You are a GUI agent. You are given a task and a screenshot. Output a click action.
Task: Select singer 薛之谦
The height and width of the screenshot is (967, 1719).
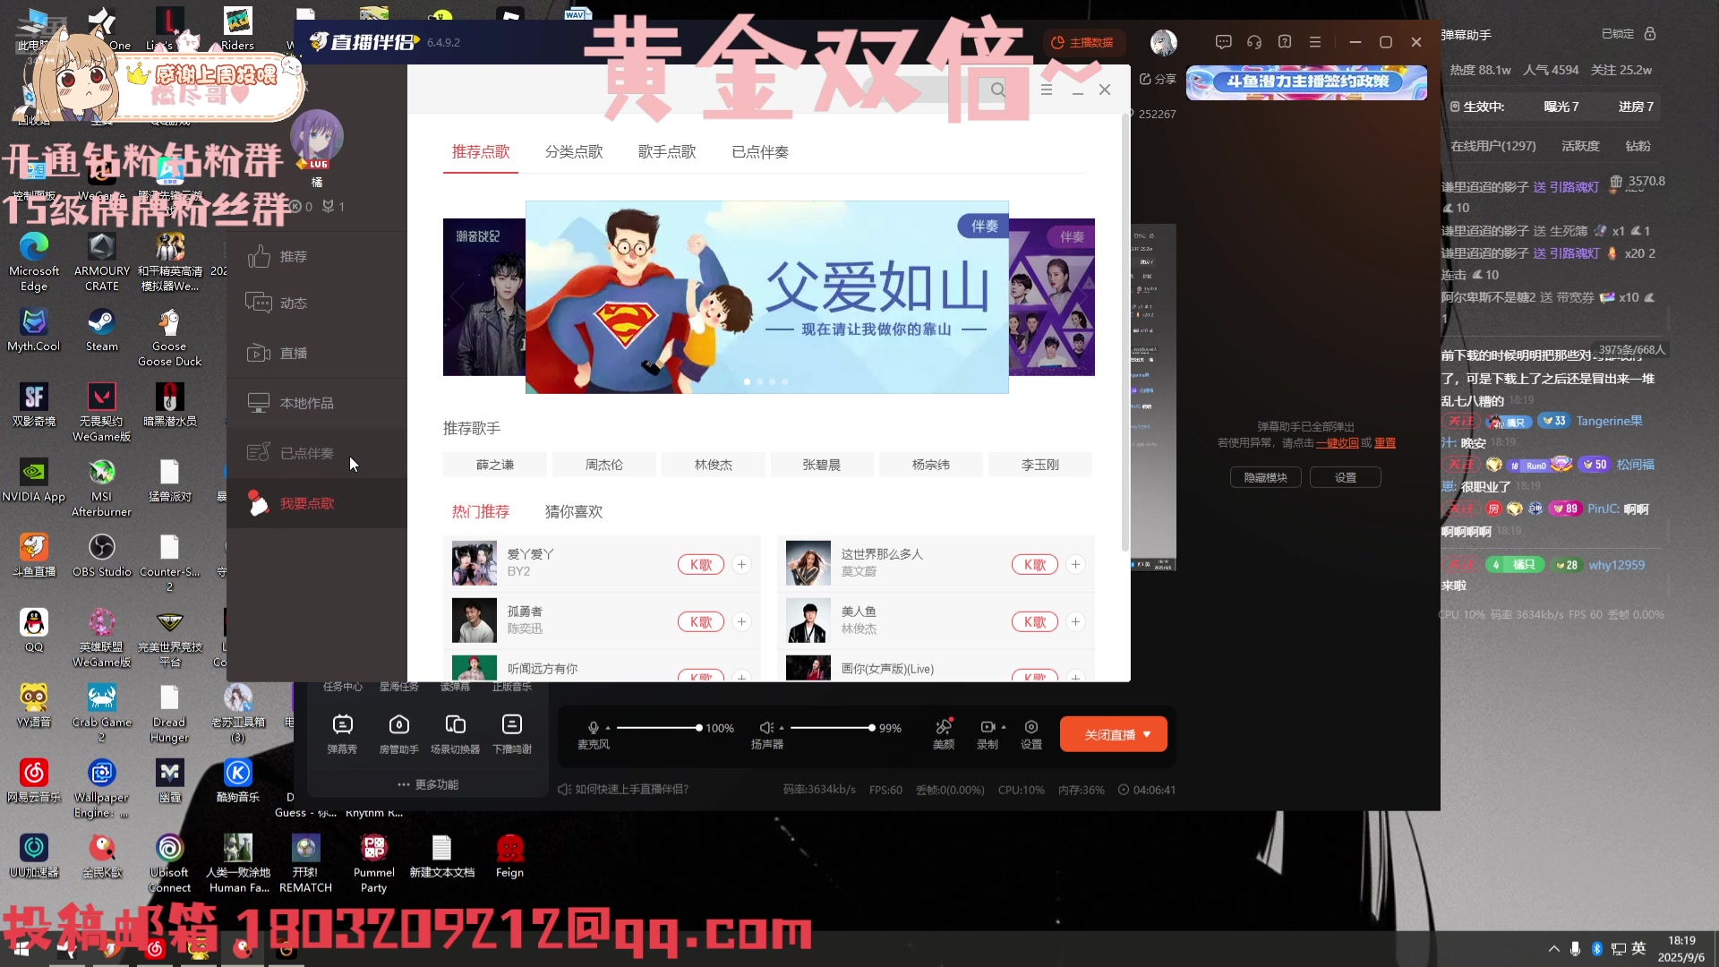(495, 465)
